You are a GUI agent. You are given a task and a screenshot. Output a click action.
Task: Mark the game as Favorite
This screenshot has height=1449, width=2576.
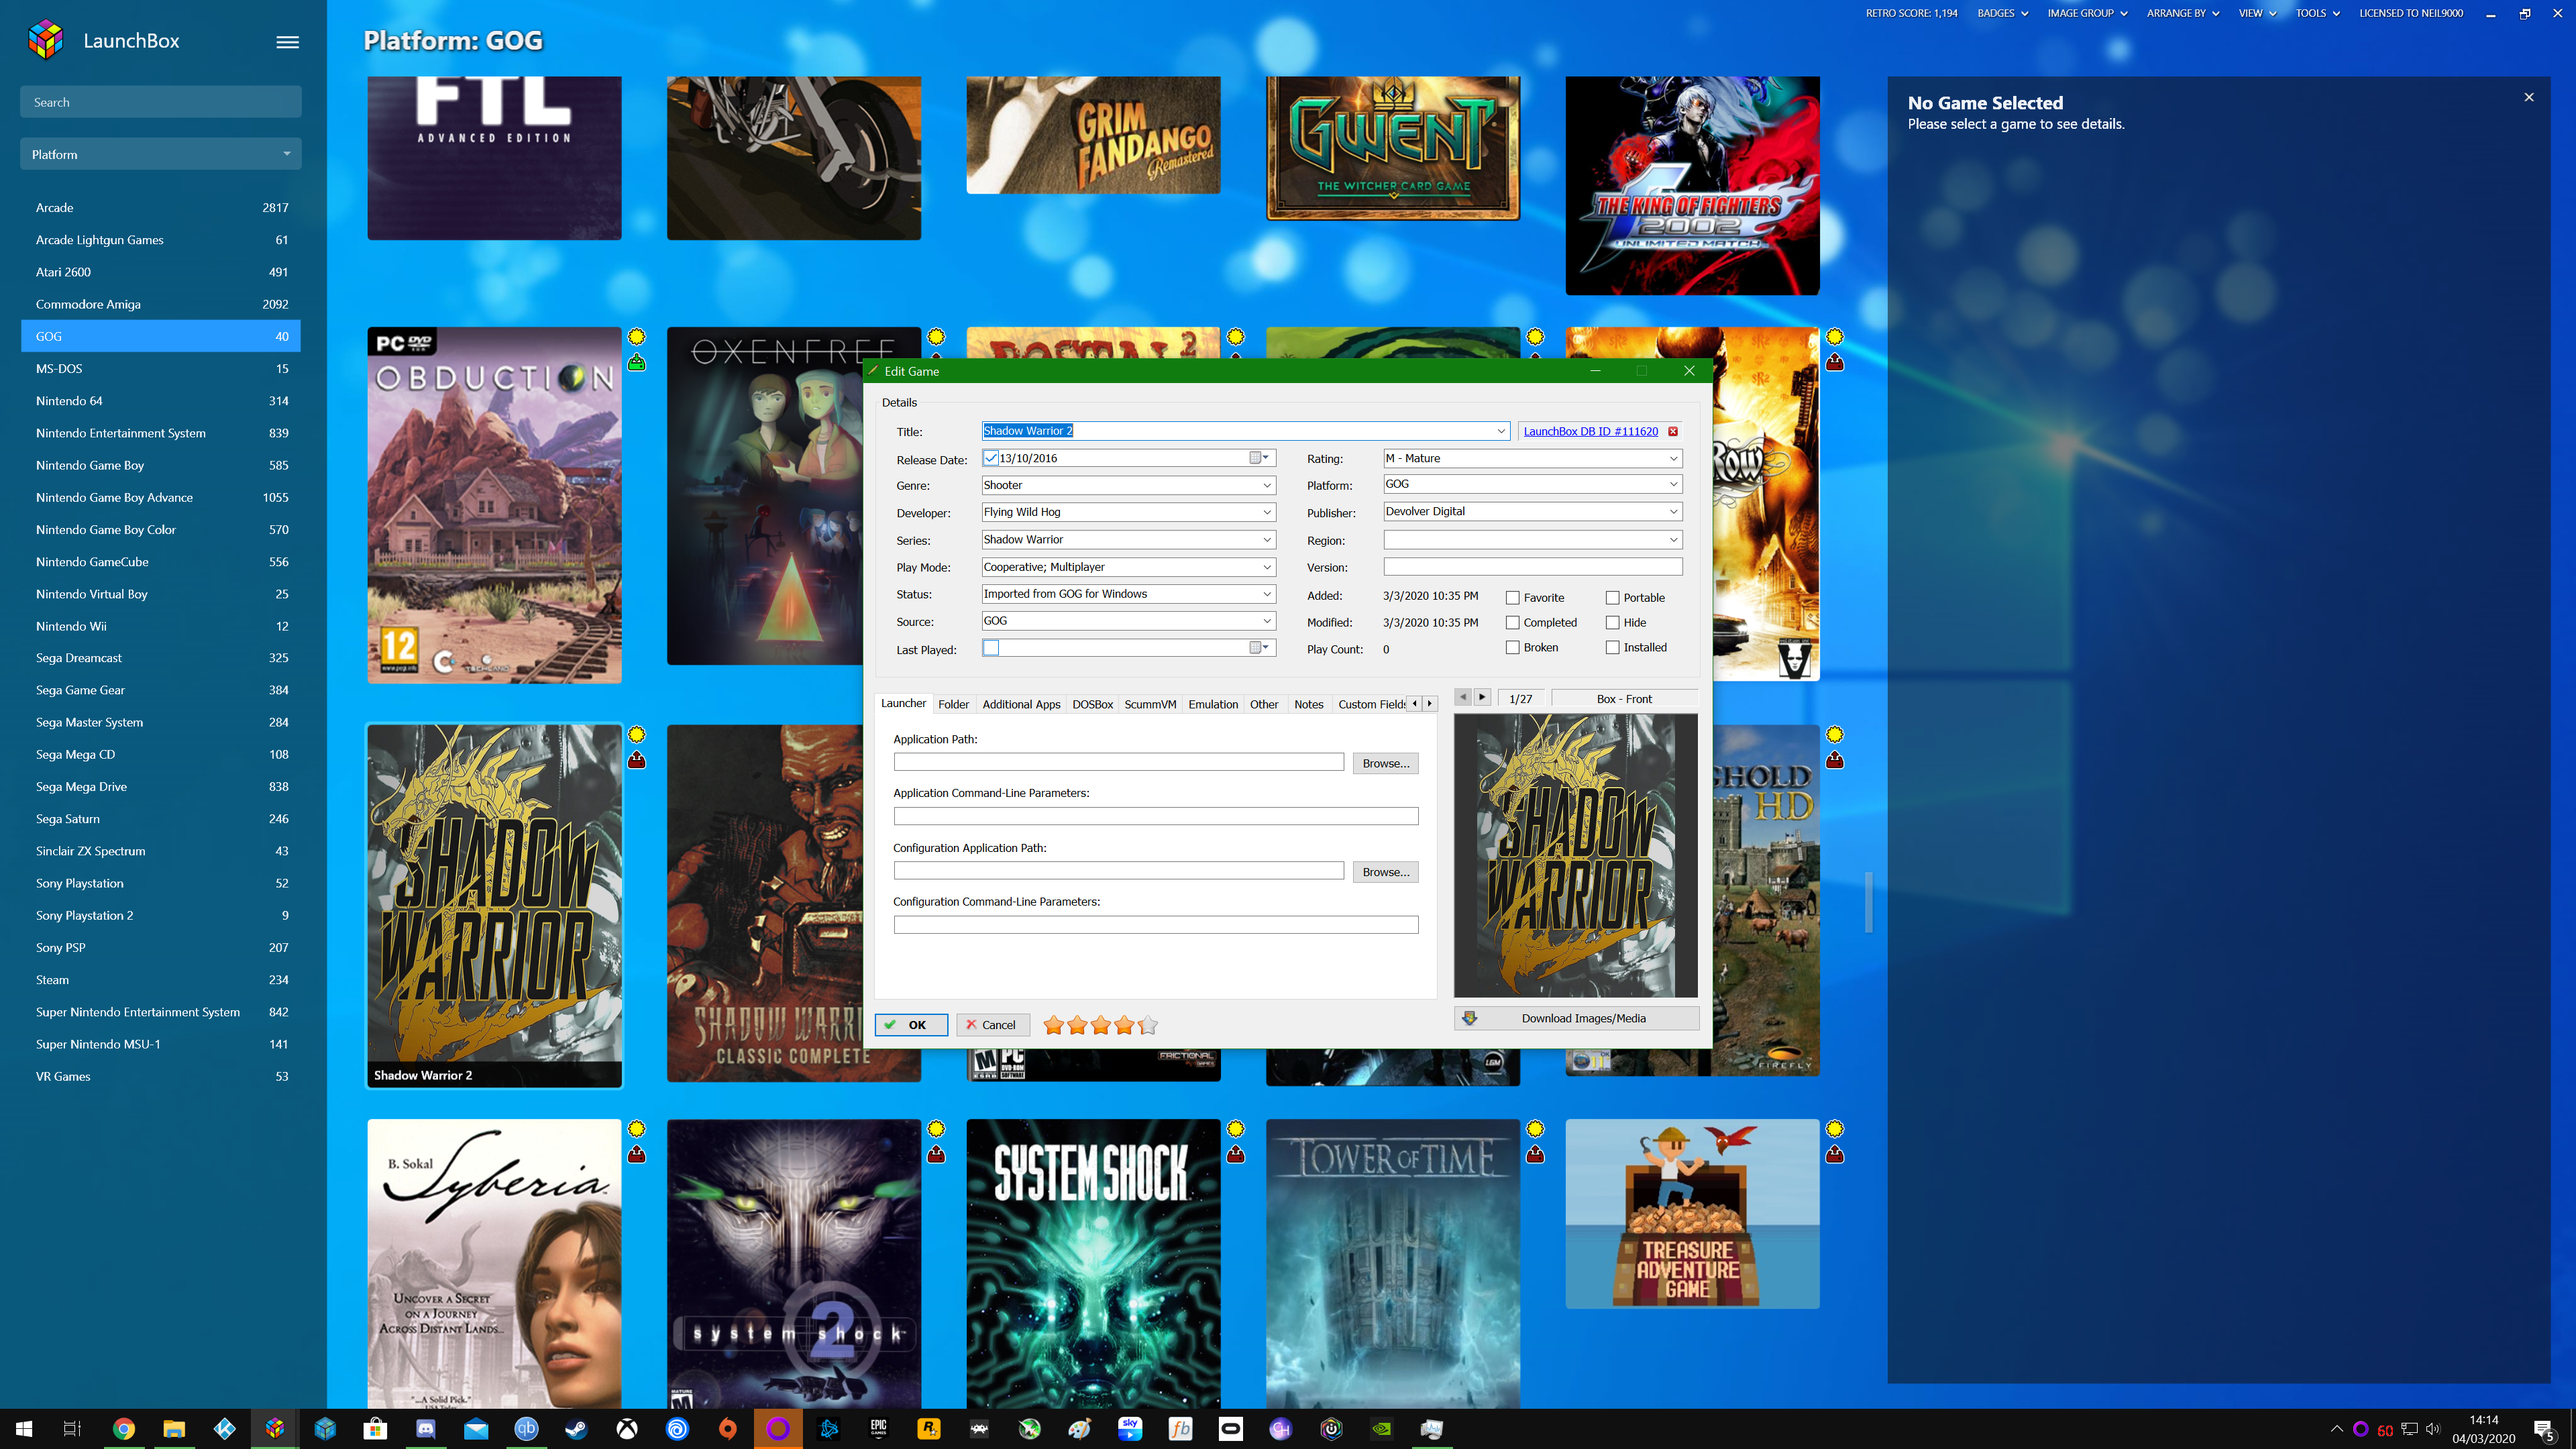point(1513,598)
